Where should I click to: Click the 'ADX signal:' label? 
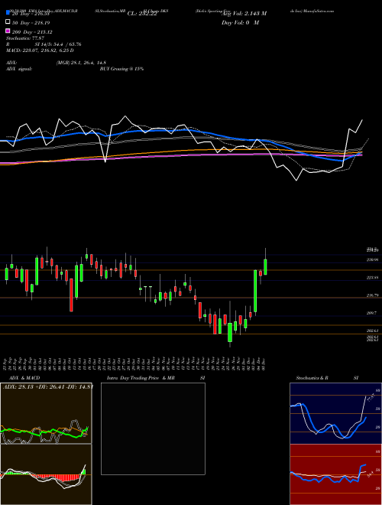pyautogui.click(x=19, y=69)
